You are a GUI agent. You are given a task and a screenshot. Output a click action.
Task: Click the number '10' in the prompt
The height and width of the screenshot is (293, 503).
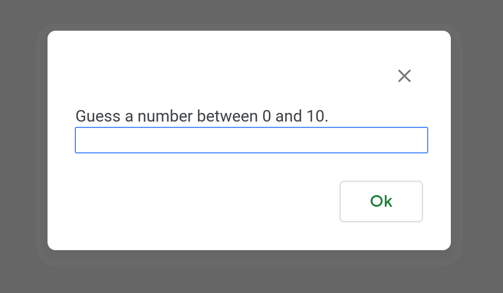click(x=315, y=116)
